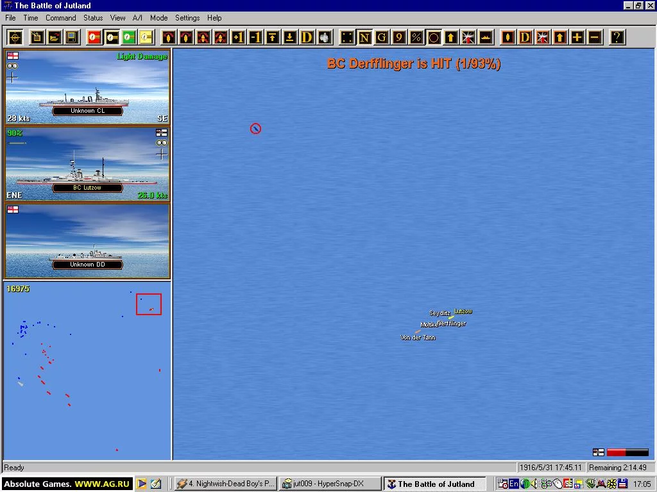Click the +1 speed increase icon
Screen dimensions: 657x492
[237, 38]
